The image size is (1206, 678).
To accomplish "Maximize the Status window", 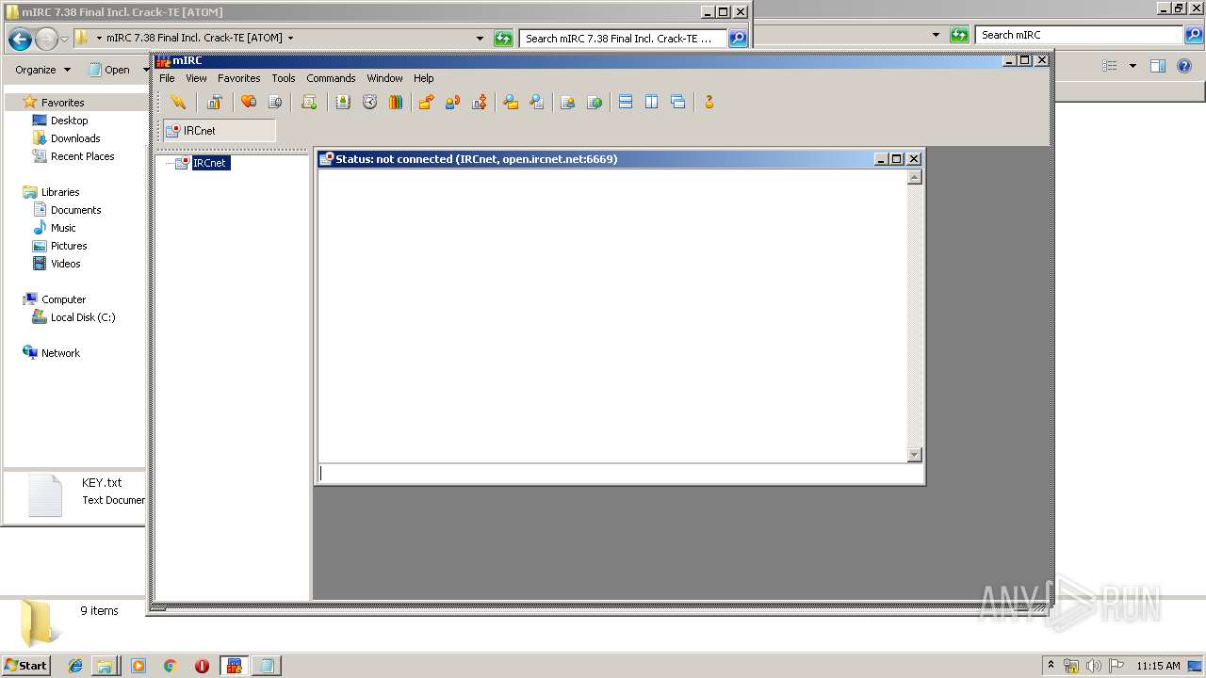I will (x=897, y=159).
